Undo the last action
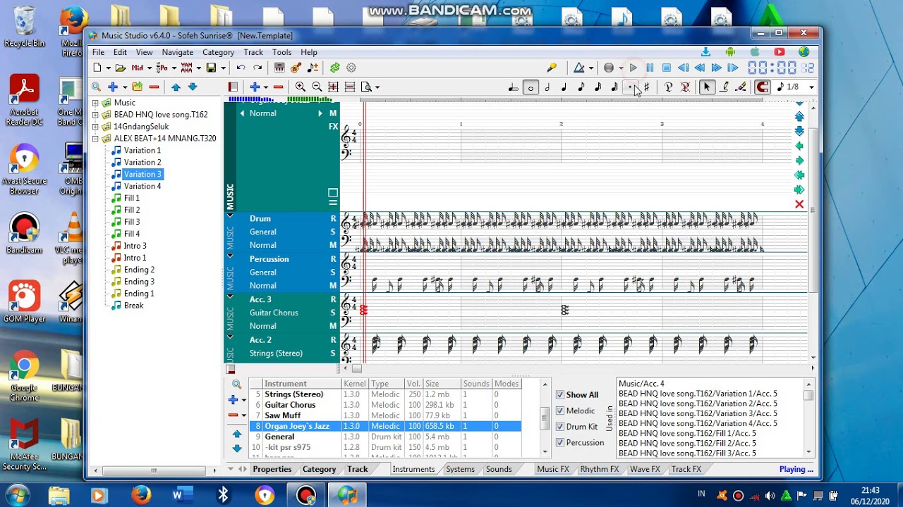Screen dimensions: 903x507 pyautogui.click(x=241, y=68)
